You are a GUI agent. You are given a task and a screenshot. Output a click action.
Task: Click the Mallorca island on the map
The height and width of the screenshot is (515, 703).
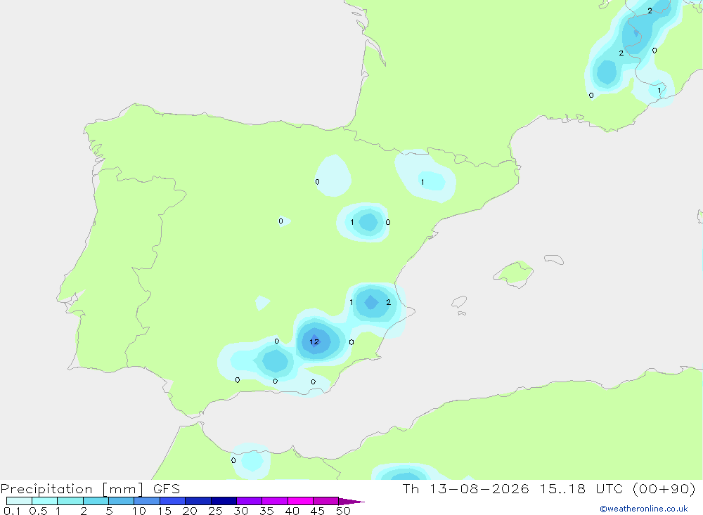(514, 273)
